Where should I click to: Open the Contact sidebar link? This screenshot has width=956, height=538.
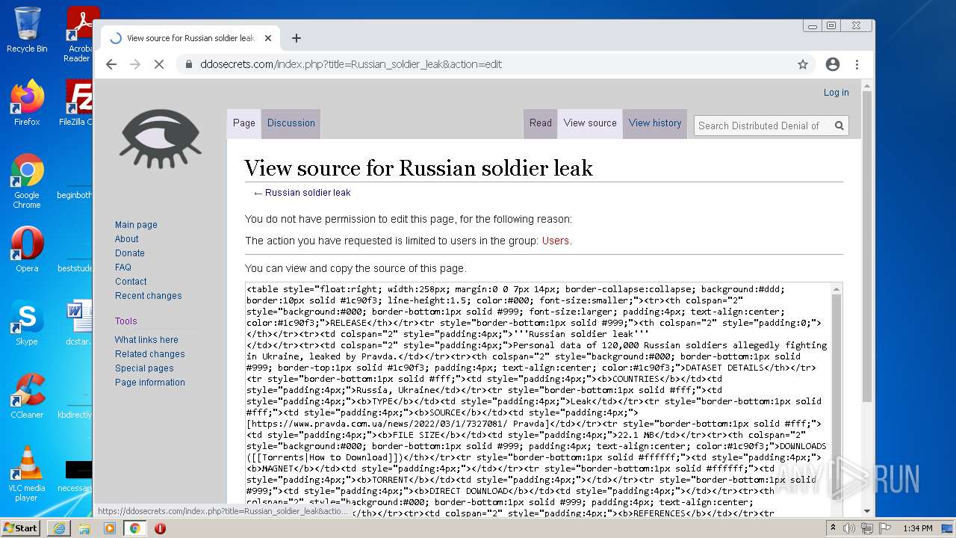[x=131, y=282]
